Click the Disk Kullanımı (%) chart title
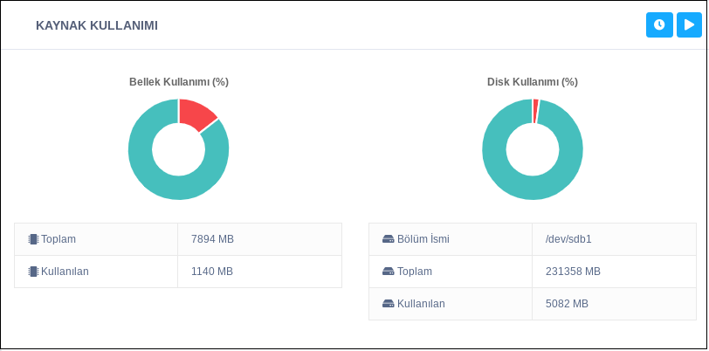 [x=533, y=82]
